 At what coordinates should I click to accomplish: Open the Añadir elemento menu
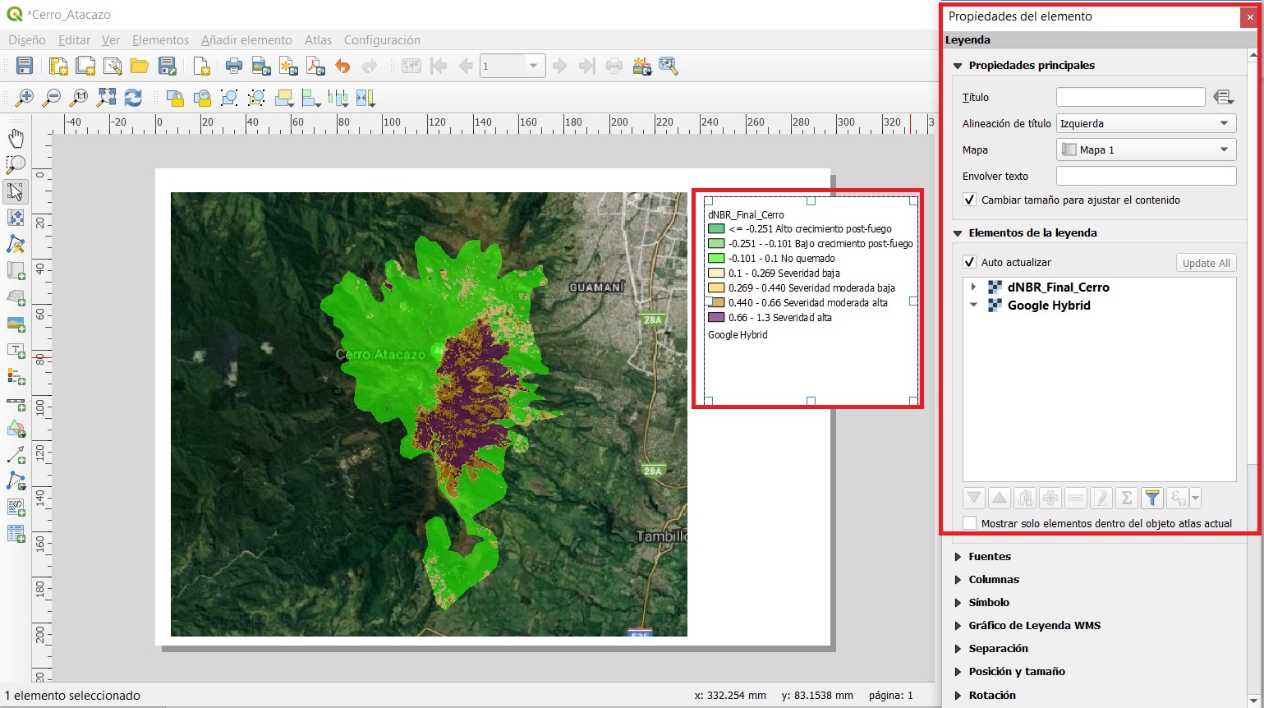246,40
